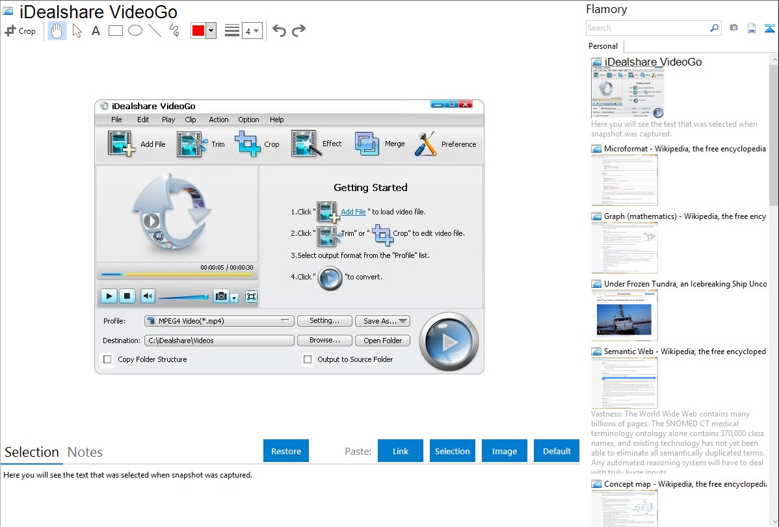
Task: Click the Paste Image button
Action: [x=504, y=450]
